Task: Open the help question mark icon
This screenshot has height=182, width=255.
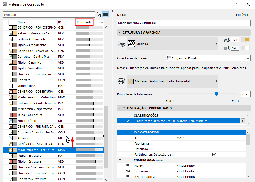Action: tap(236, 4)
